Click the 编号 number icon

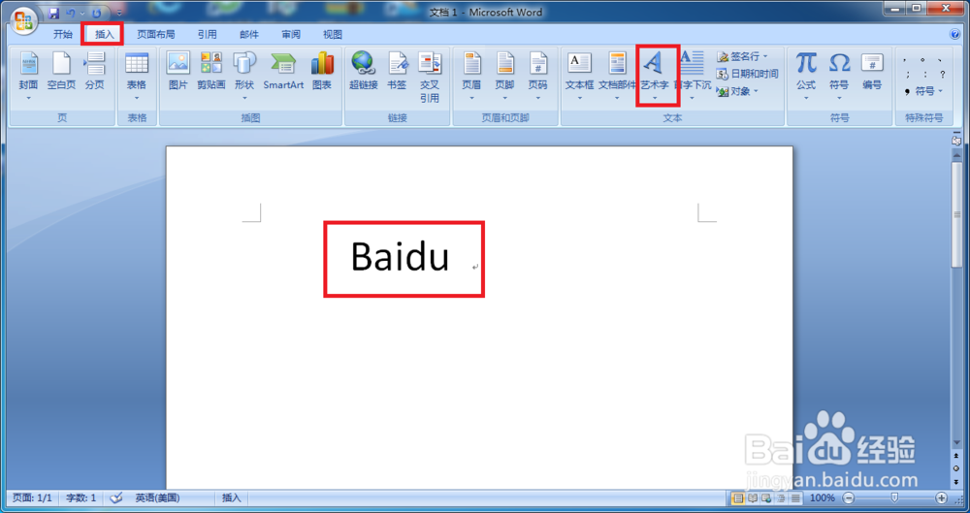(872, 72)
